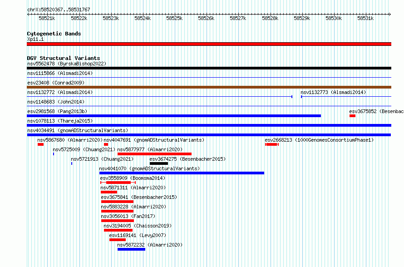Click the 58531k ruler tick label
Image resolution: width=404 pixels, height=267 pixels.
coord(365,18)
